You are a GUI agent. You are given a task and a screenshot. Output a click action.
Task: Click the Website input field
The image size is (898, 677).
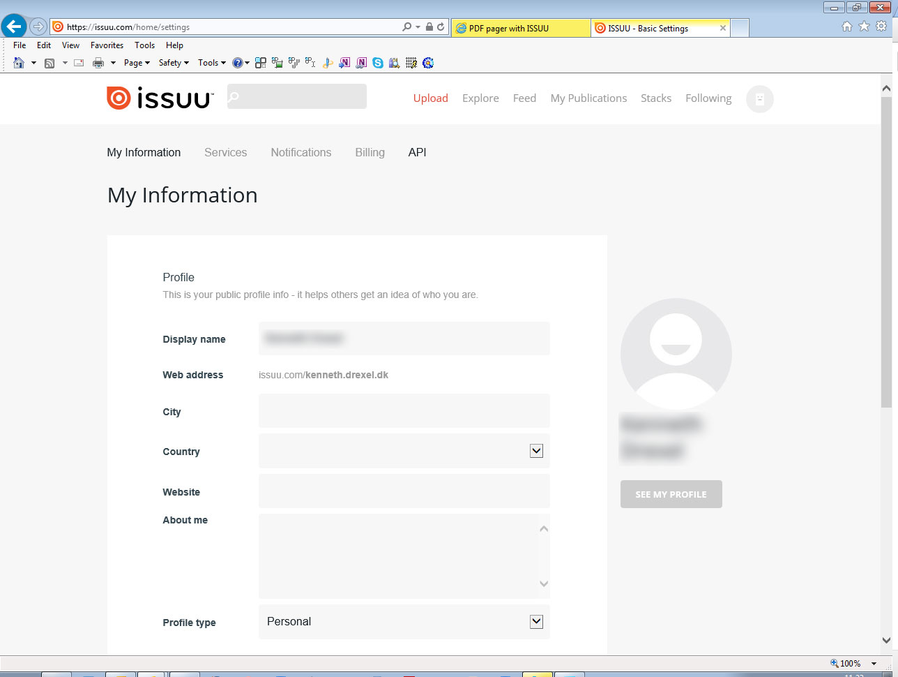[404, 491]
